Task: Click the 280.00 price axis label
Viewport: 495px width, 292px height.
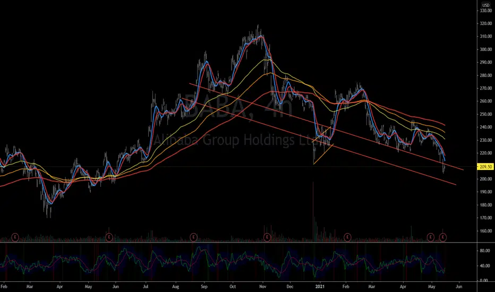Action: [x=486, y=75]
